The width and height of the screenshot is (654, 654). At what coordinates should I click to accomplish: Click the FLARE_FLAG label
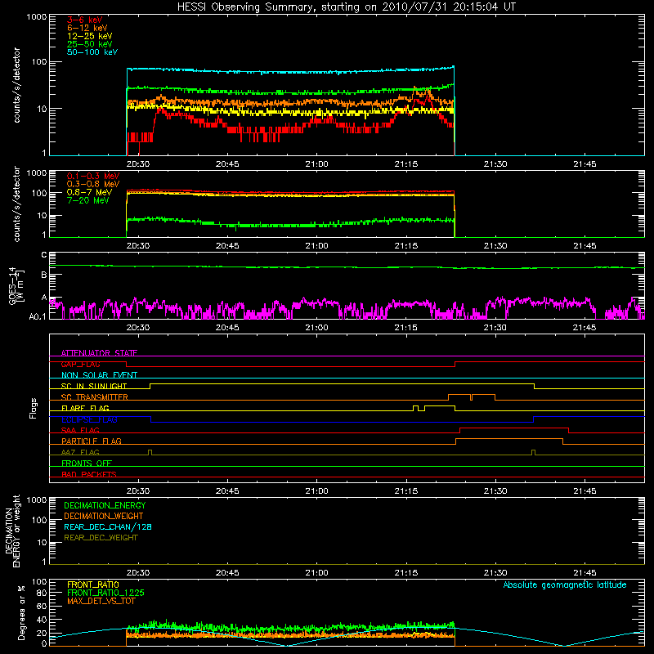[x=85, y=408]
